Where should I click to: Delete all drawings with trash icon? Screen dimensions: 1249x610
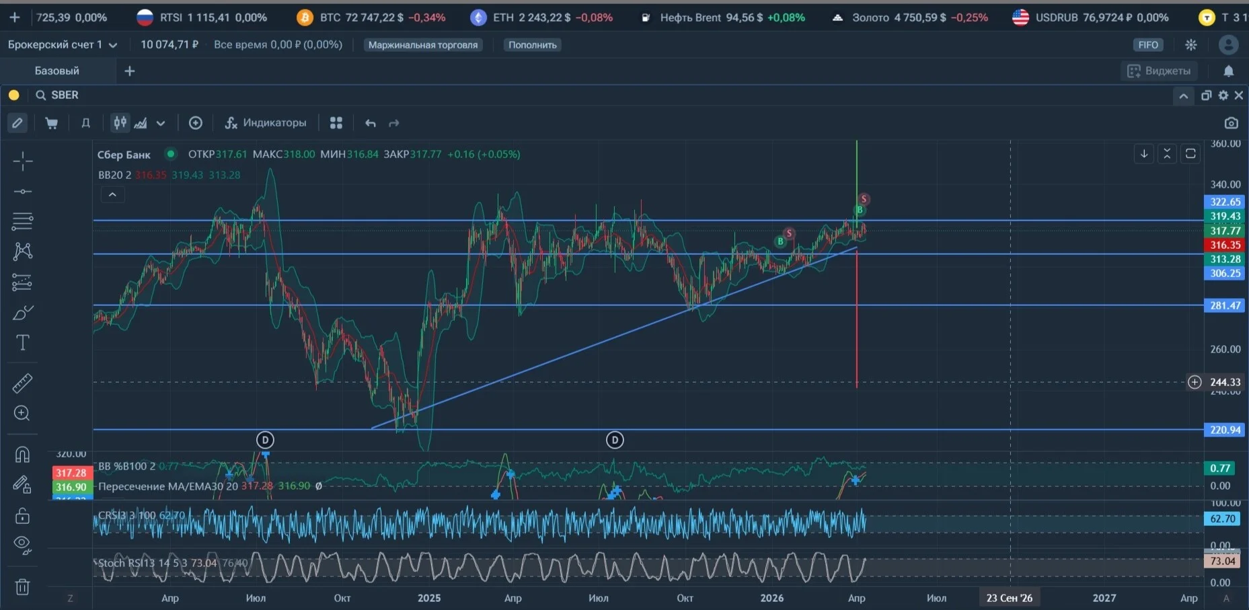22,587
